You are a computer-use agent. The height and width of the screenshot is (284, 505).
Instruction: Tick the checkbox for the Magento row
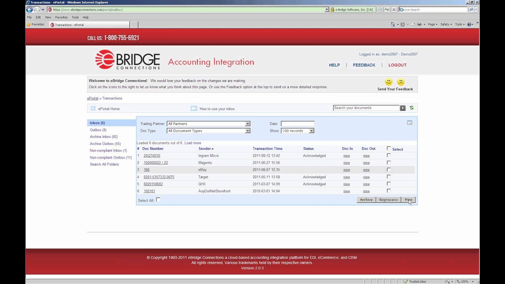(x=389, y=163)
